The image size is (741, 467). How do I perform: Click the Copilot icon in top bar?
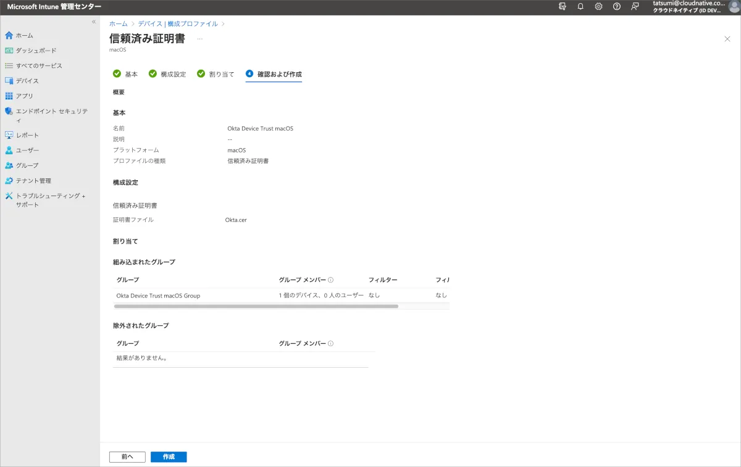(x=562, y=7)
